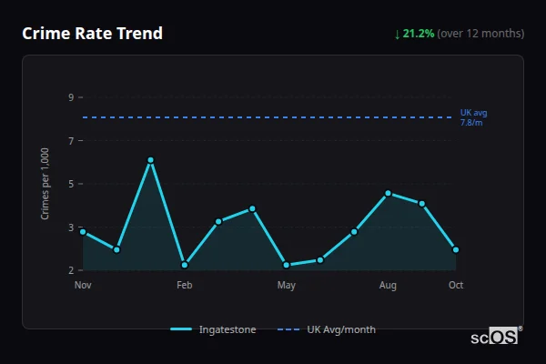
Task: Select the March data point
Action: [218, 222]
